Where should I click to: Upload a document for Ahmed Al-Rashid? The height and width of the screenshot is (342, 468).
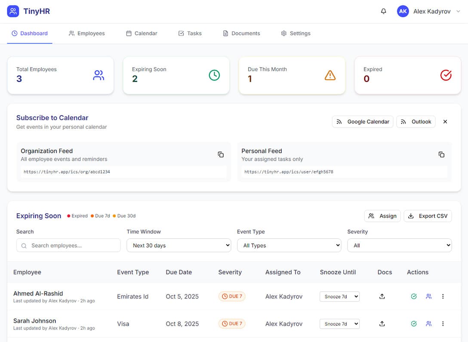click(382, 296)
